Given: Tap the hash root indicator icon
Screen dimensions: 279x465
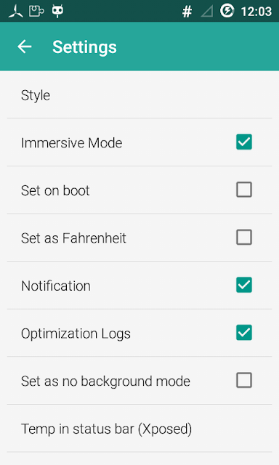Looking at the screenshot, I should coord(187,12).
